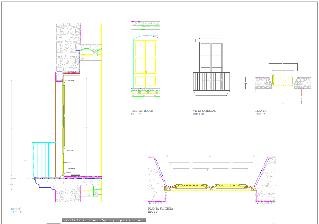319x224 pixels.
Task: Select the VISTA INTERIOR title text
Action: (142, 111)
